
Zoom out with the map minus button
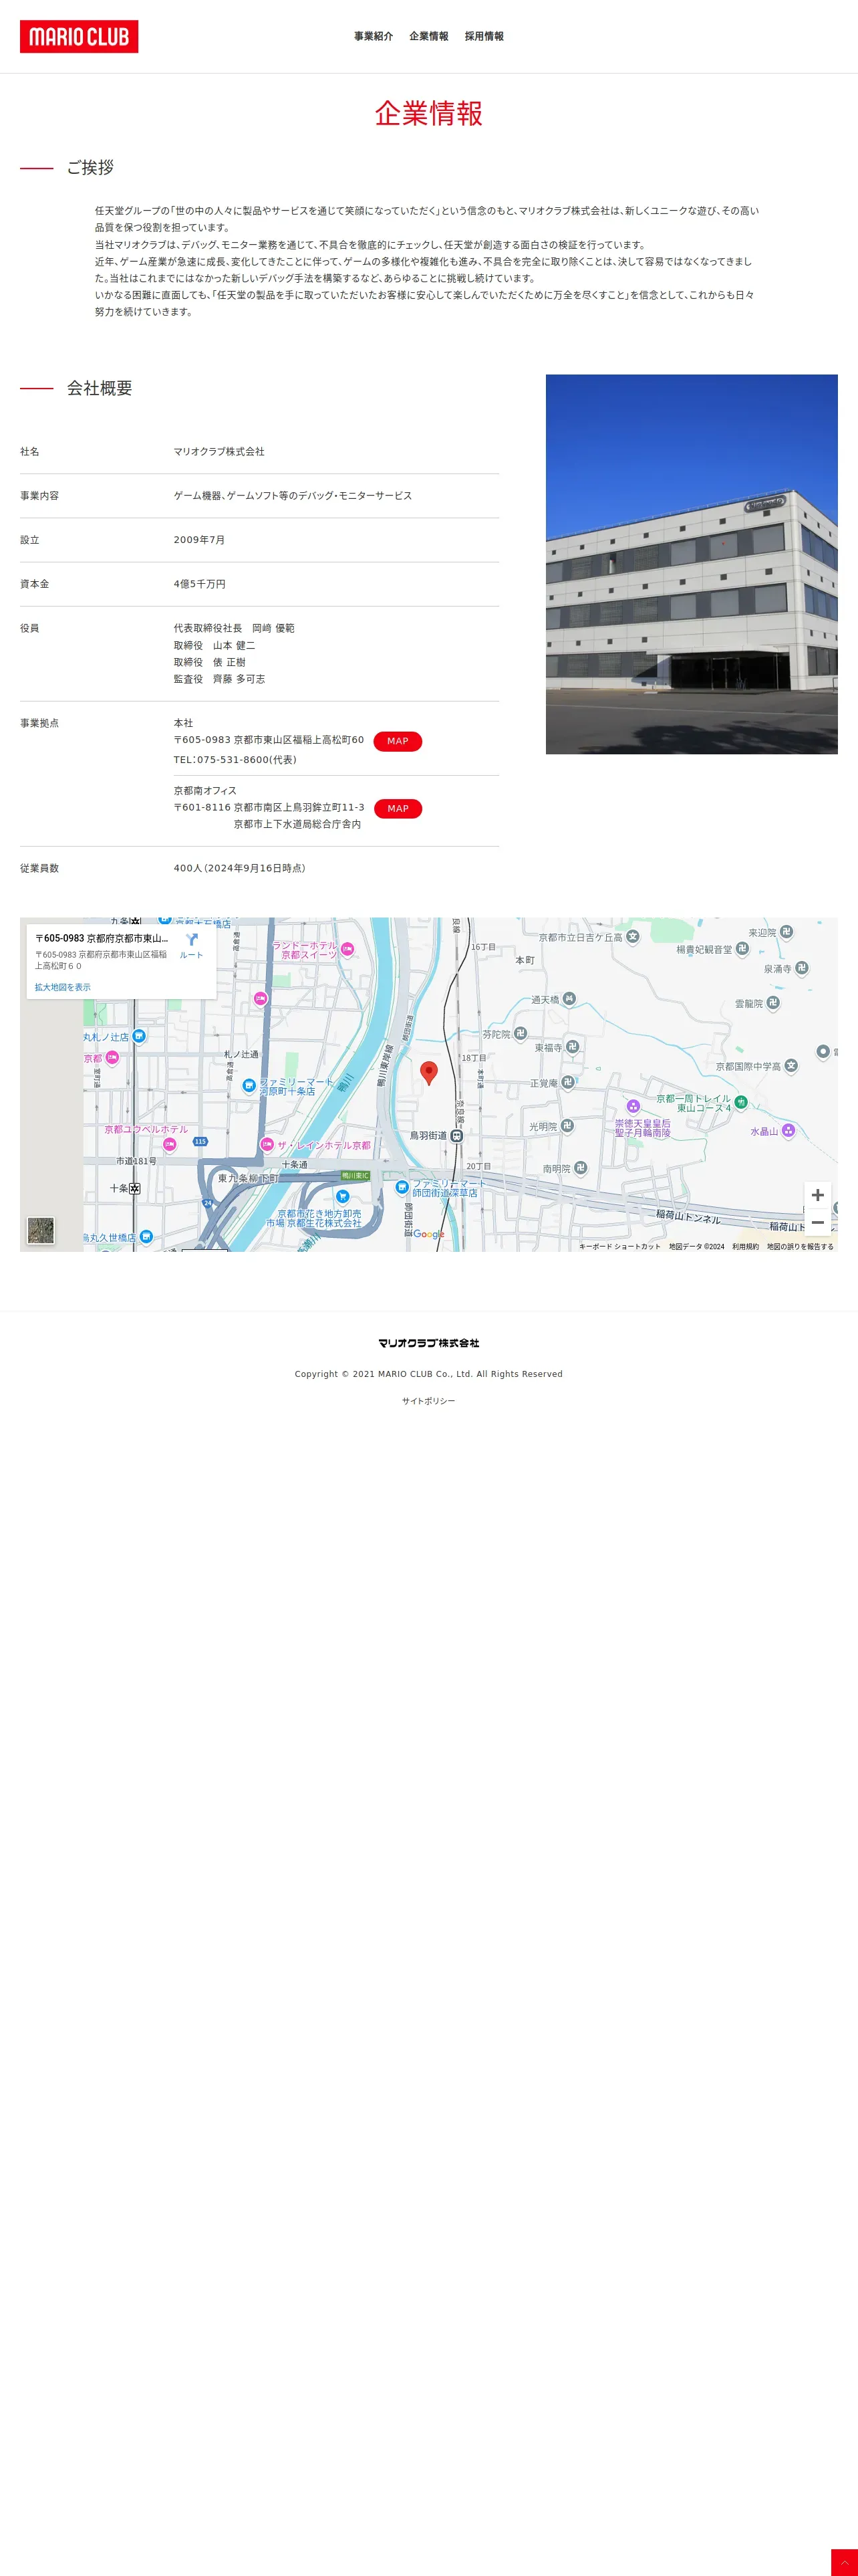[817, 1222]
